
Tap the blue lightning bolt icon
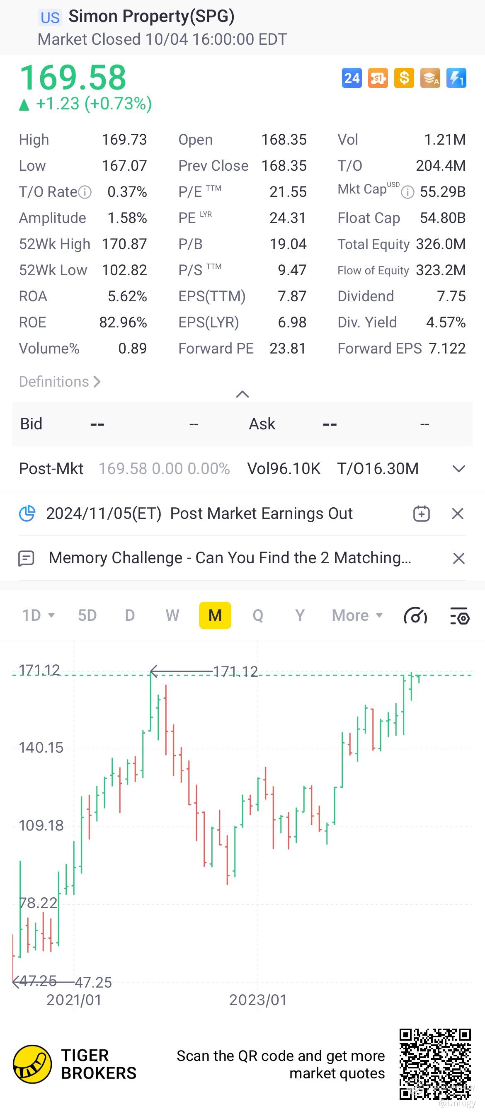456,78
